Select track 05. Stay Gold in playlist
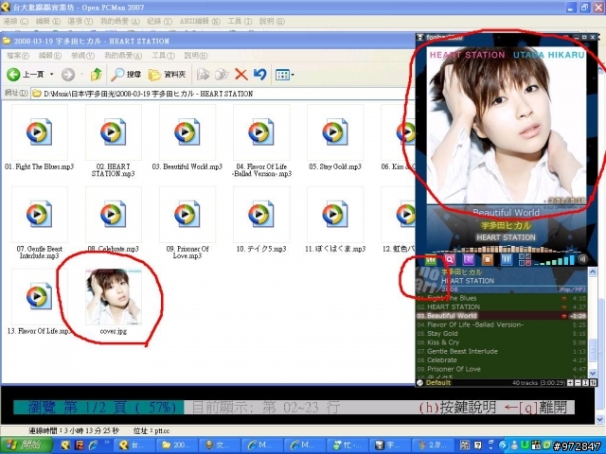Screen dimensions: 606x454 click(x=501, y=334)
